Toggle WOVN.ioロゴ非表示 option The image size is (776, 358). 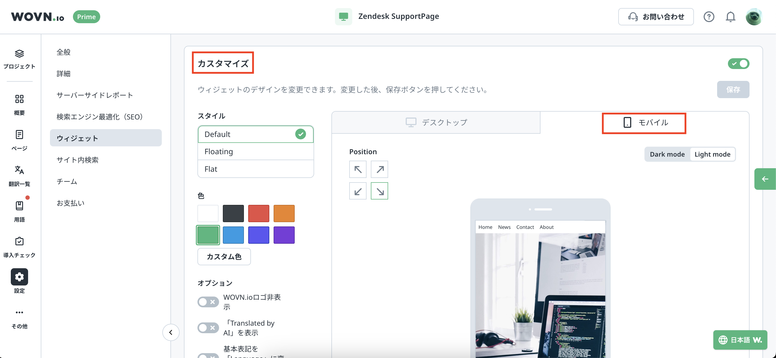coord(208,302)
